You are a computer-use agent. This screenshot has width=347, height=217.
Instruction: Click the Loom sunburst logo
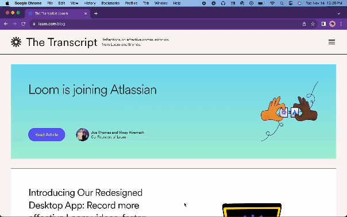[x=16, y=42]
